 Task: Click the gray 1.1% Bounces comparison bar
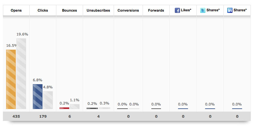pyautogui.click(x=75, y=106)
